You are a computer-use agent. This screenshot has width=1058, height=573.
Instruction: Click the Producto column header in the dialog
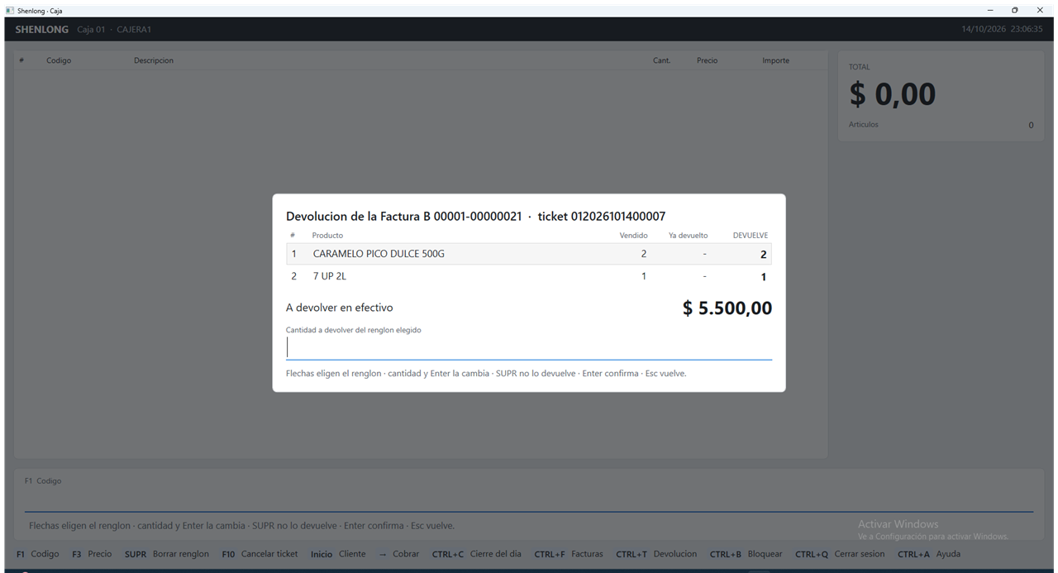pos(327,236)
